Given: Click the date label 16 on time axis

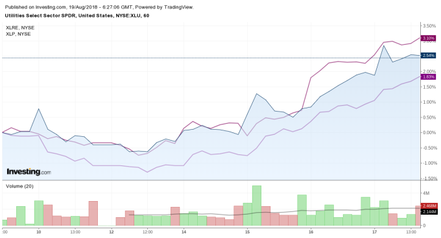Looking at the screenshot, I should 311,232.
